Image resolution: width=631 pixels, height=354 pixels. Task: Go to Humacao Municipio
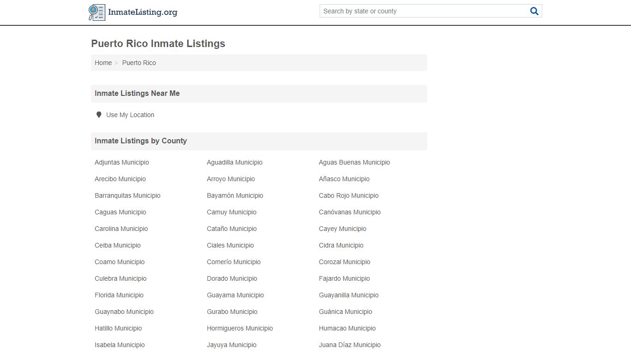tap(347, 328)
